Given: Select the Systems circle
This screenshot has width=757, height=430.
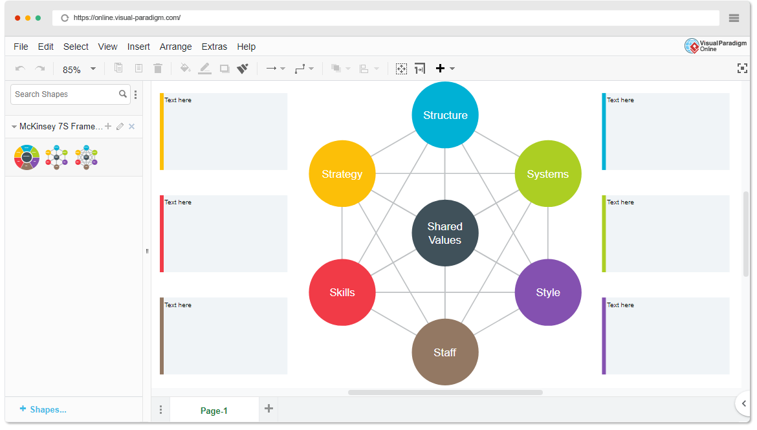Looking at the screenshot, I should pyautogui.click(x=548, y=174).
